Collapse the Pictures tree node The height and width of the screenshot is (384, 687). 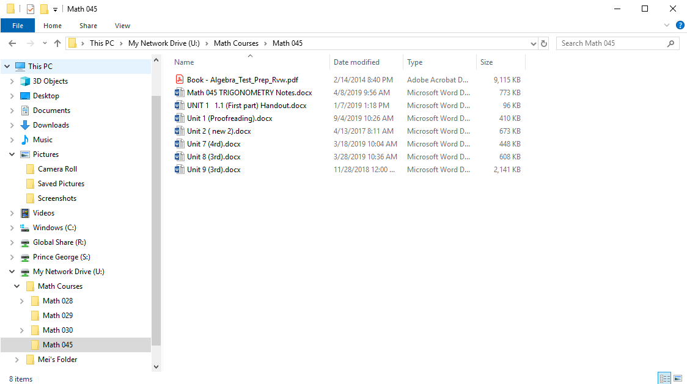[12, 154]
